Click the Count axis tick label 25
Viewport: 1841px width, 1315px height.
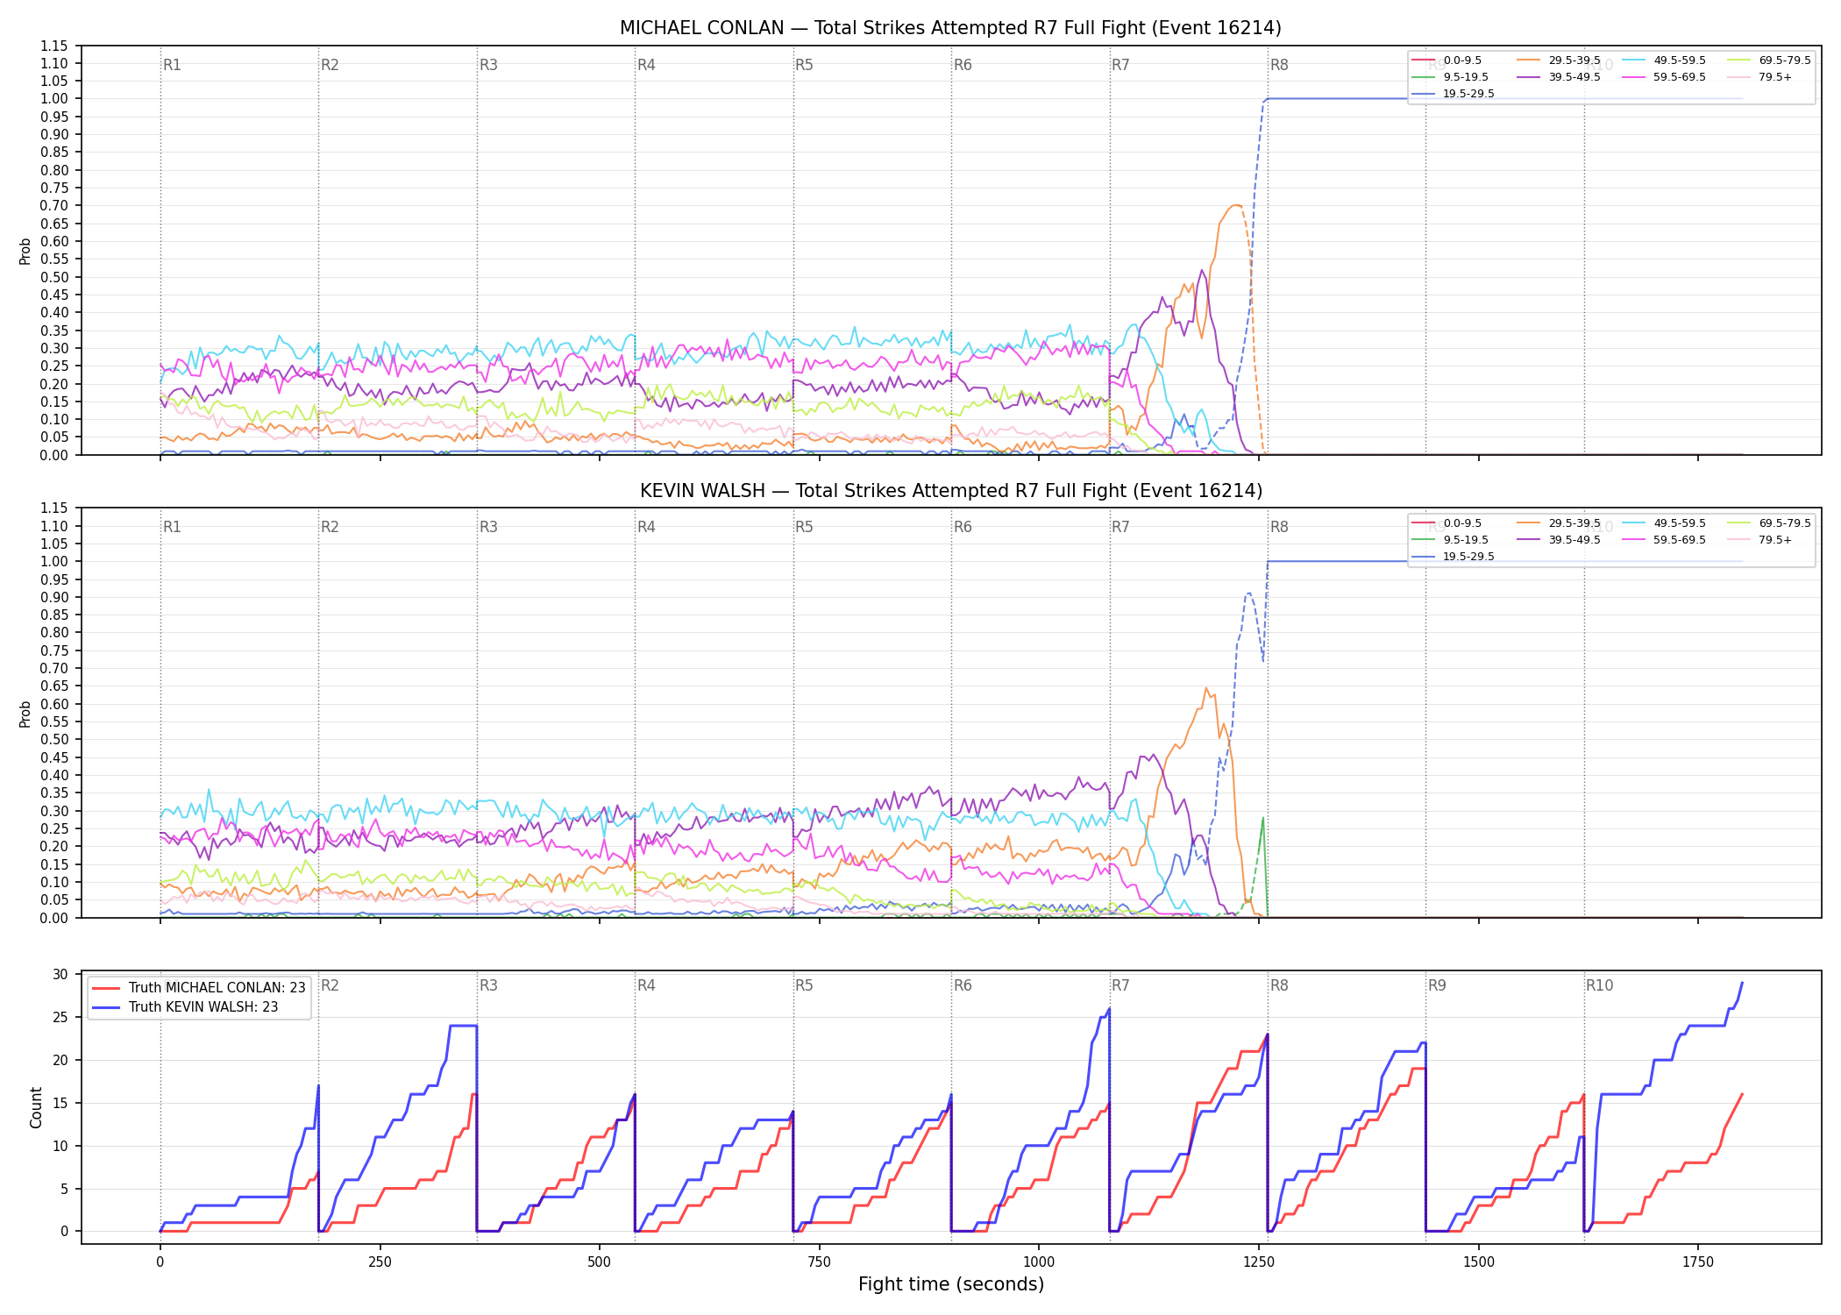click(60, 1017)
